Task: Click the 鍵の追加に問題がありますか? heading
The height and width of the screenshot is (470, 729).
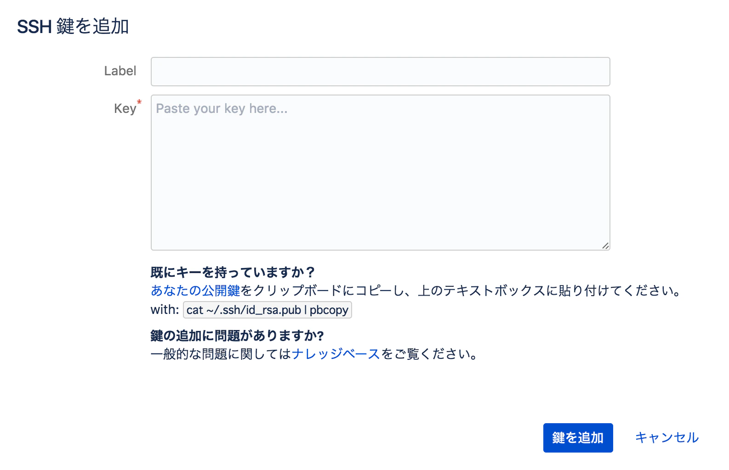Action: coord(237,336)
